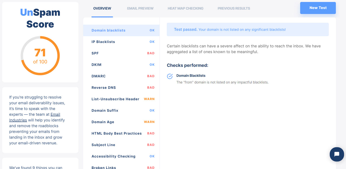The height and width of the screenshot is (169, 346).
Task: Open the DMARC check result
Action: [x=121, y=76]
